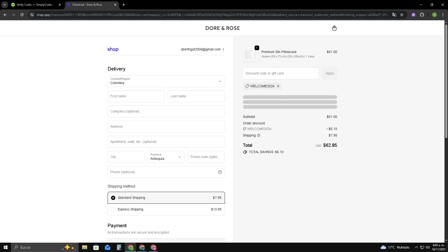
Task: Open Outlook from taskbar
Action: pos(108,247)
